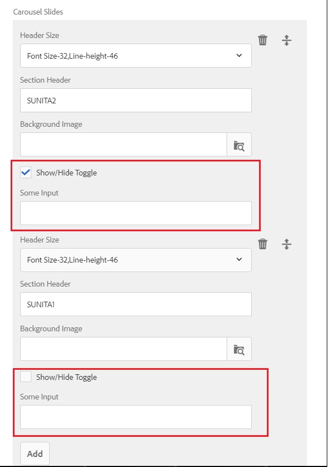Image resolution: width=329 pixels, height=467 pixels.
Task: Uncheck Show/Hide Toggle in first slide
Action: (x=26, y=173)
